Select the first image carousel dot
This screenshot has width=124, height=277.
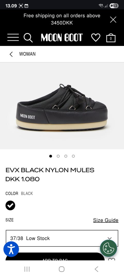[x=51, y=156]
